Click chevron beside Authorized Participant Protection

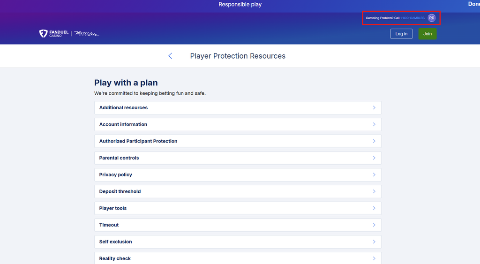(374, 141)
